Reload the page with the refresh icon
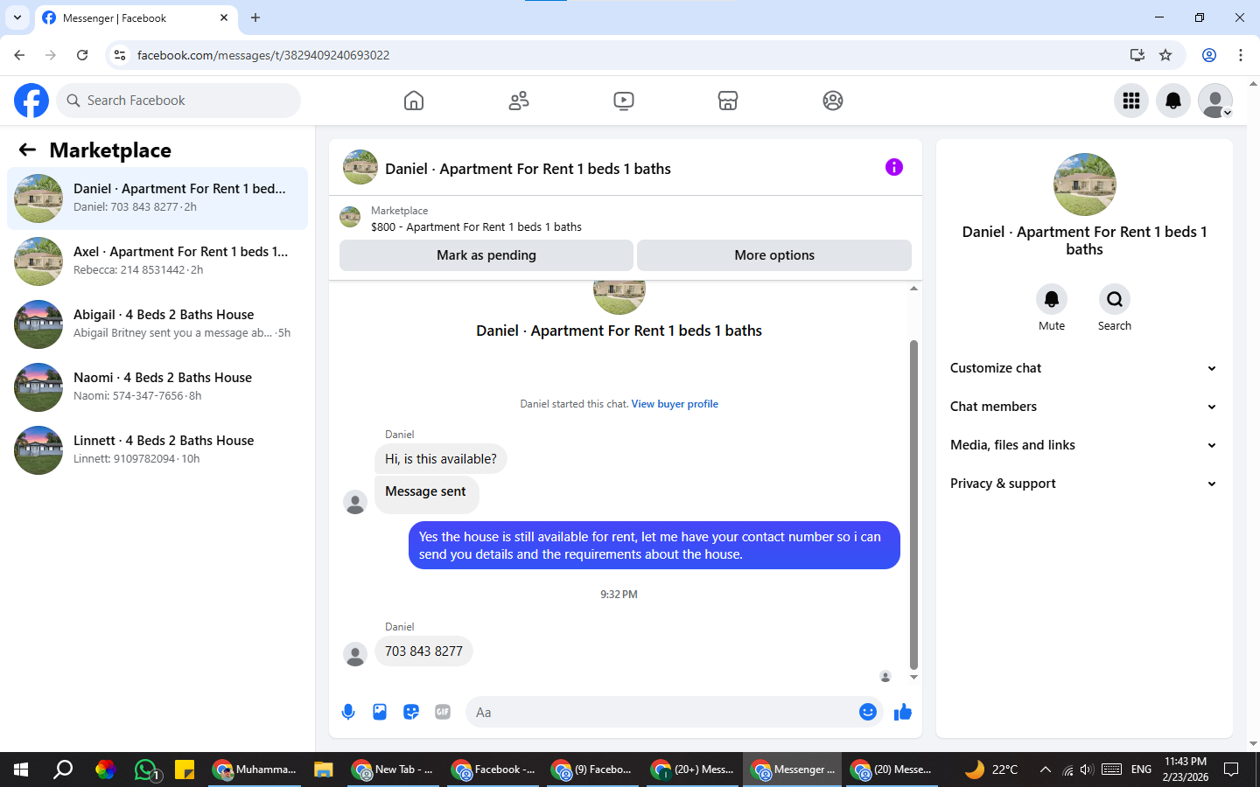Image resolution: width=1260 pixels, height=787 pixels. pyautogui.click(x=82, y=55)
